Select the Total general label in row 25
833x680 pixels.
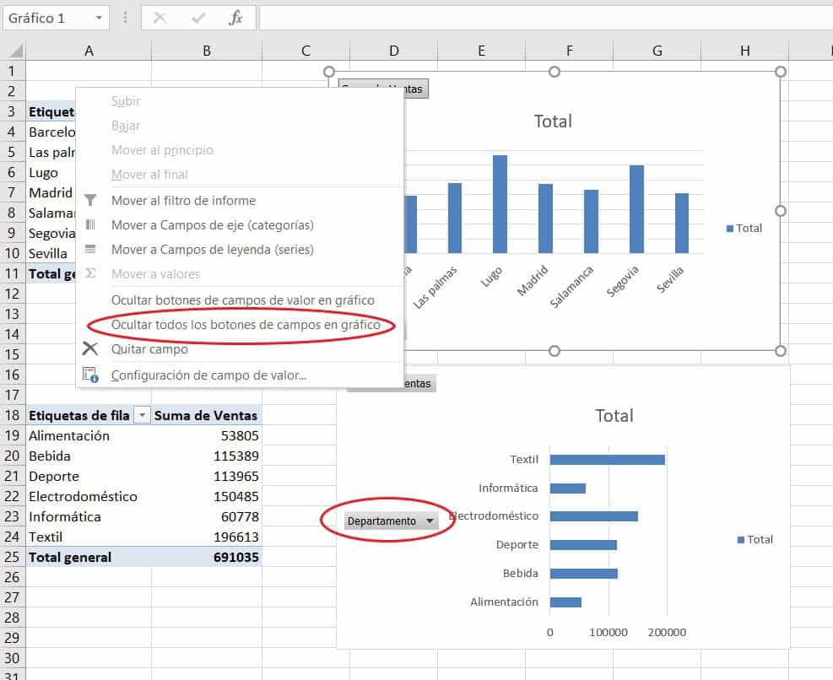[x=89, y=557]
